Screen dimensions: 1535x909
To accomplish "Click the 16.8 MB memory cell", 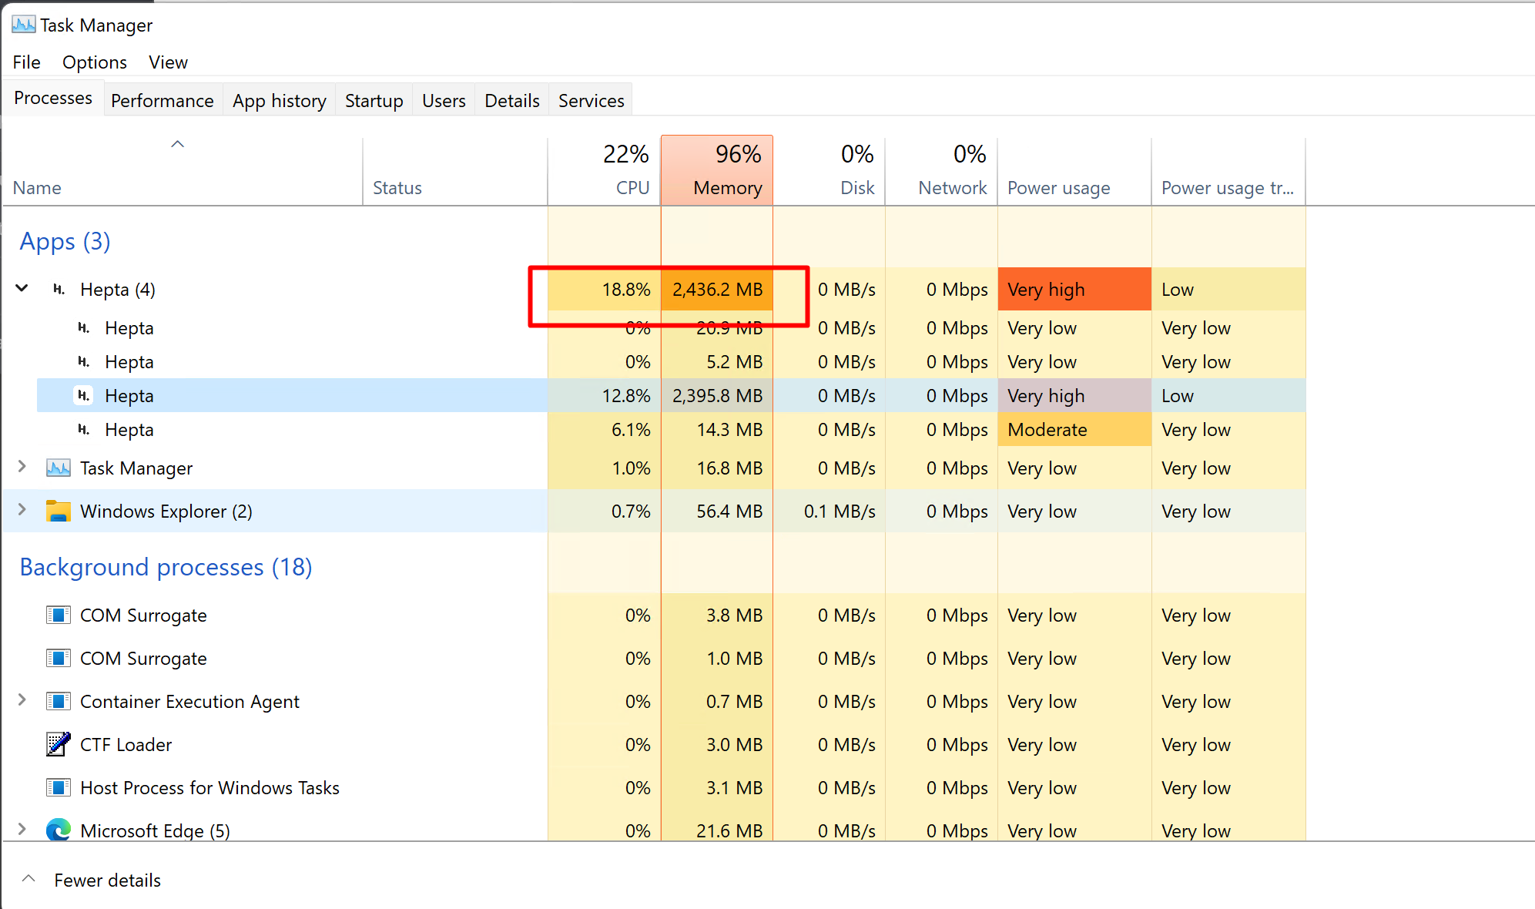I will click(717, 468).
